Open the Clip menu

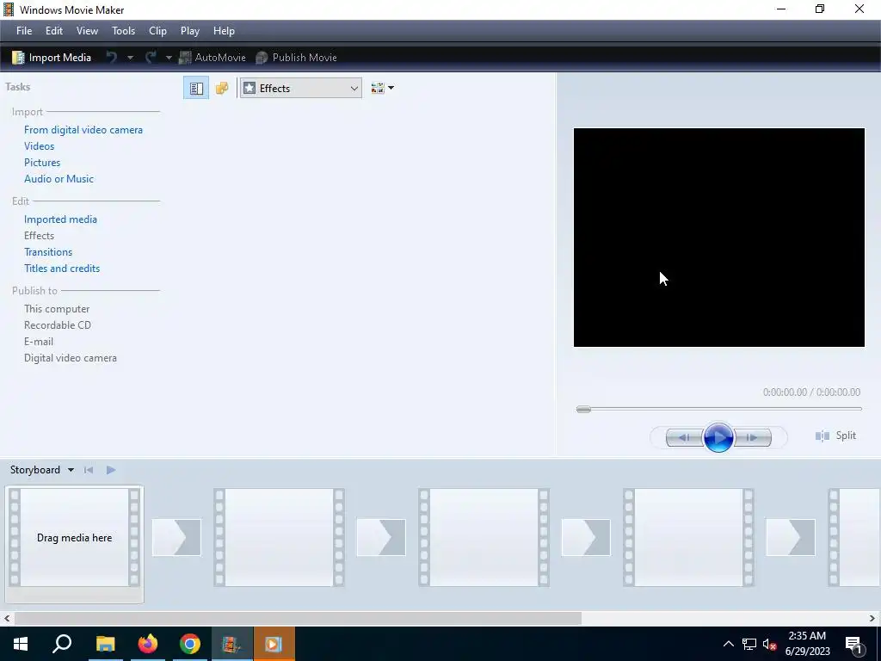coord(157,31)
